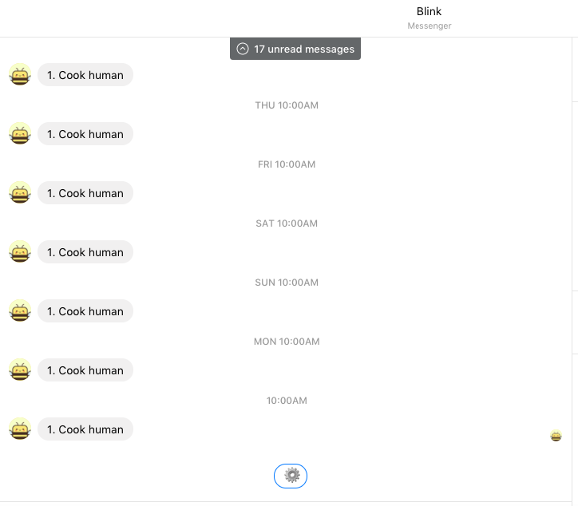Select the message sent SUN 10:00AM
Image resolution: width=578 pixels, height=506 pixels.
click(x=85, y=311)
